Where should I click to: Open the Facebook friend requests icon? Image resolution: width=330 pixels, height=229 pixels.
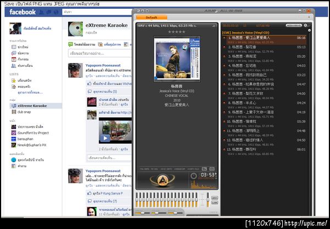pos(42,12)
